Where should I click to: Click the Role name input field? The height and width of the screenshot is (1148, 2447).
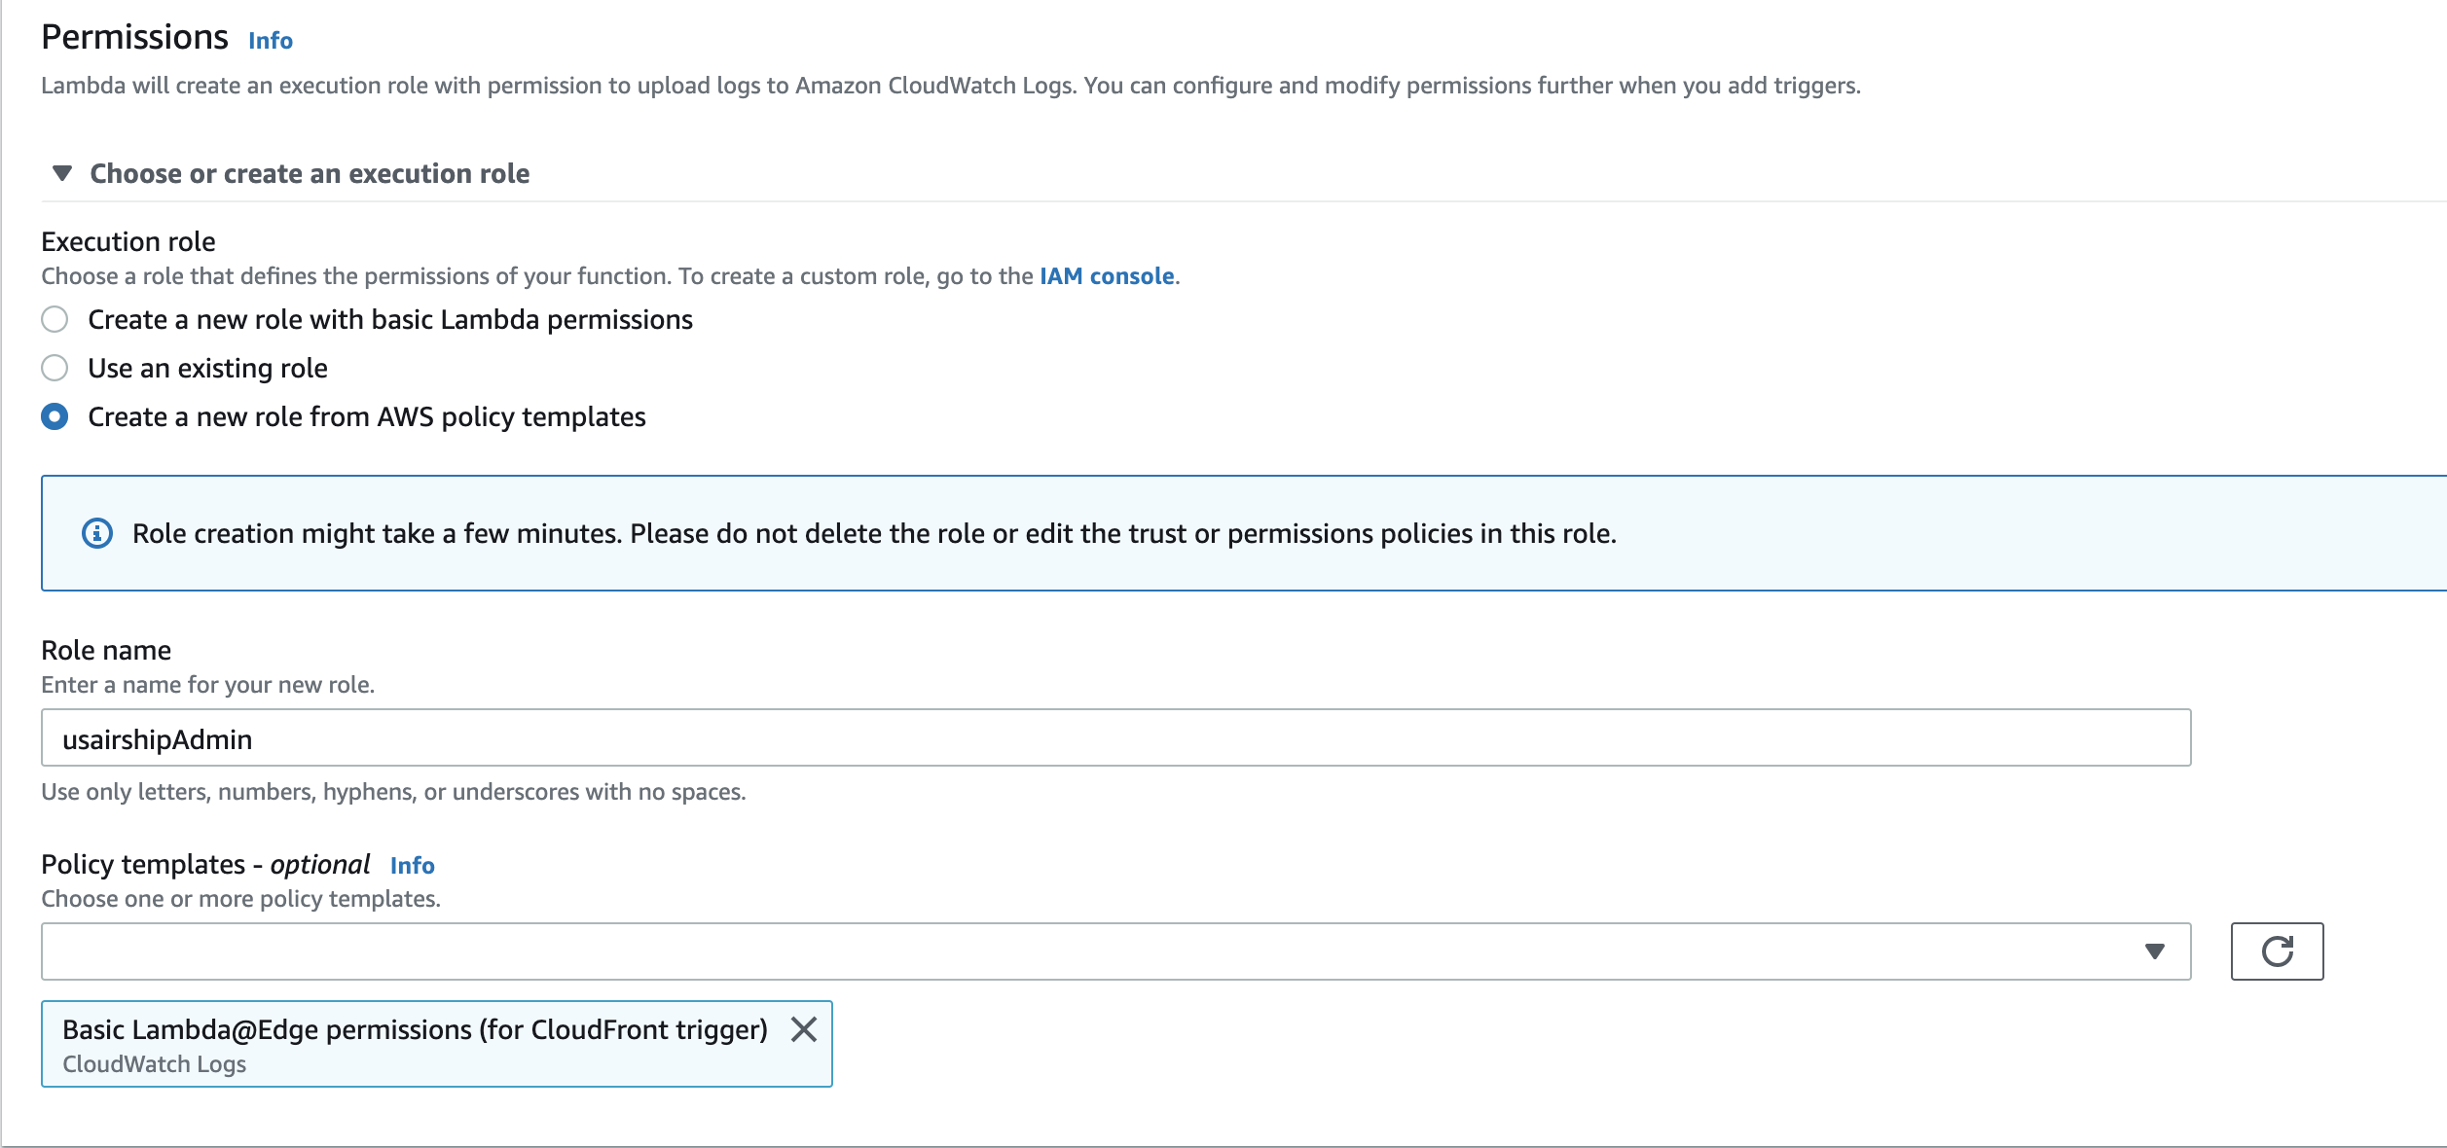tap(1115, 737)
